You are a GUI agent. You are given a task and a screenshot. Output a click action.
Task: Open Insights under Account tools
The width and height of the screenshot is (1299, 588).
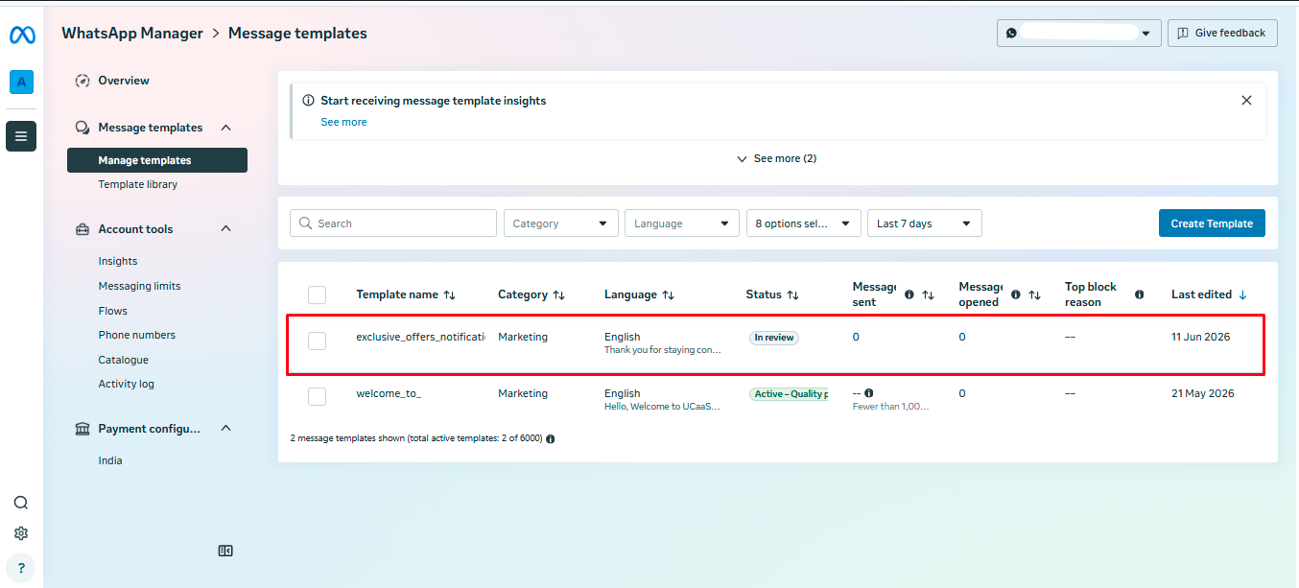[x=118, y=261]
